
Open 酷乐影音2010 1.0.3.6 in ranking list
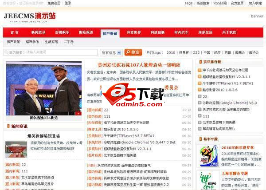tap(220, 90)
